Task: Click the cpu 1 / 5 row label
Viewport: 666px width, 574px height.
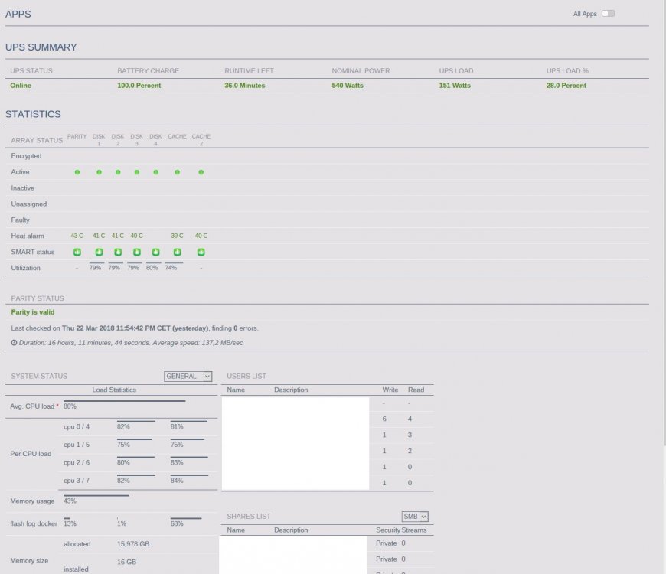Action: pos(77,445)
